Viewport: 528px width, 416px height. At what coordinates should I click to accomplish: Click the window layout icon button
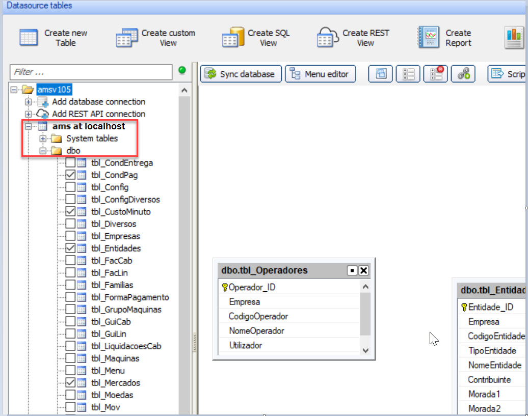click(x=381, y=74)
